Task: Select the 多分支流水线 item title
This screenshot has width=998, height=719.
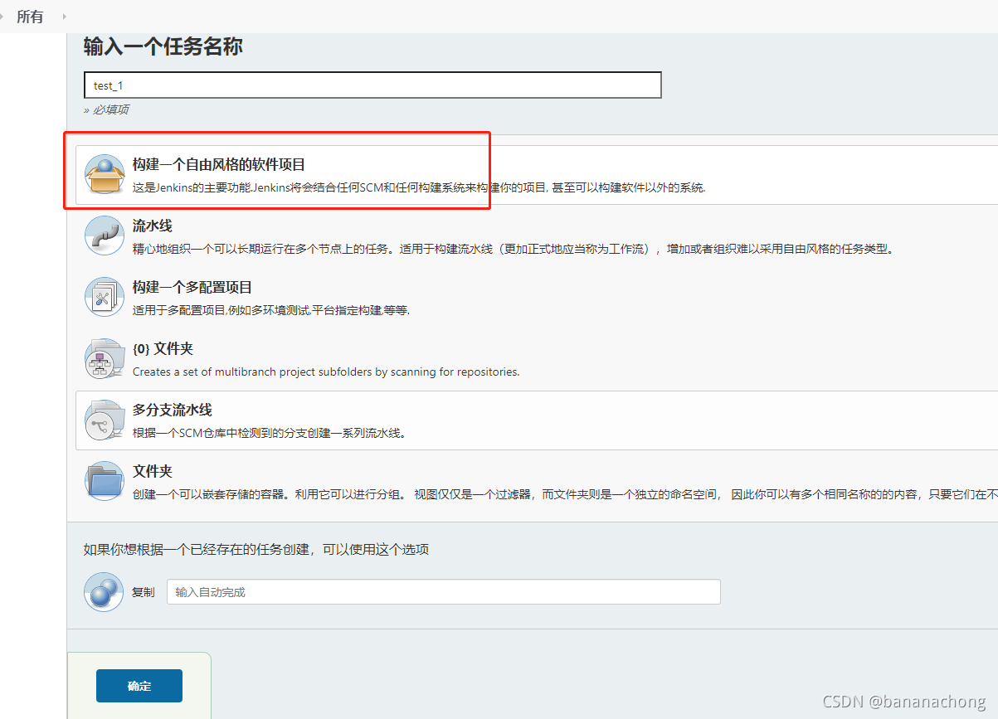Action: click(x=173, y=410)
